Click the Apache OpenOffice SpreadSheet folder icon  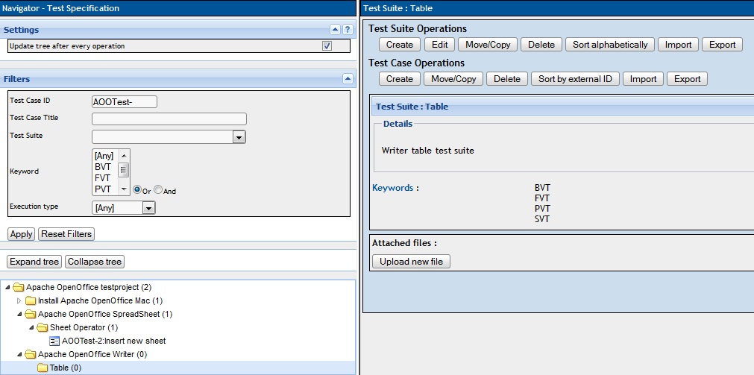click(31, 315)
